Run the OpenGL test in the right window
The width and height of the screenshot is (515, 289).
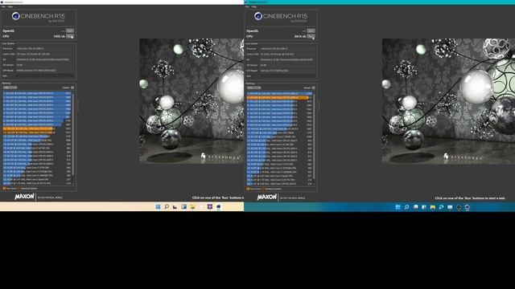[x=311, y=31]
